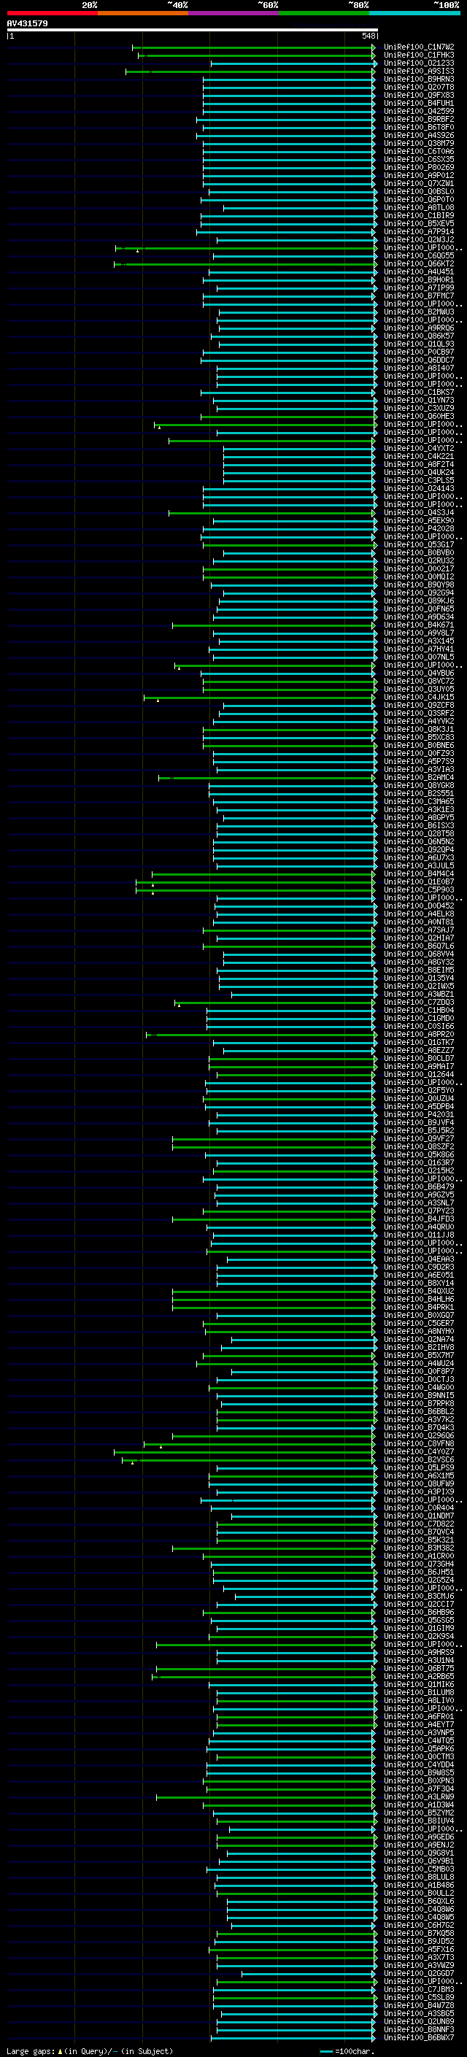This screenshot has width=467, height=2057.
Task: Select the UniRef100_A8PR20 label
Action: pyautogui.click(x=418, y=1034)
